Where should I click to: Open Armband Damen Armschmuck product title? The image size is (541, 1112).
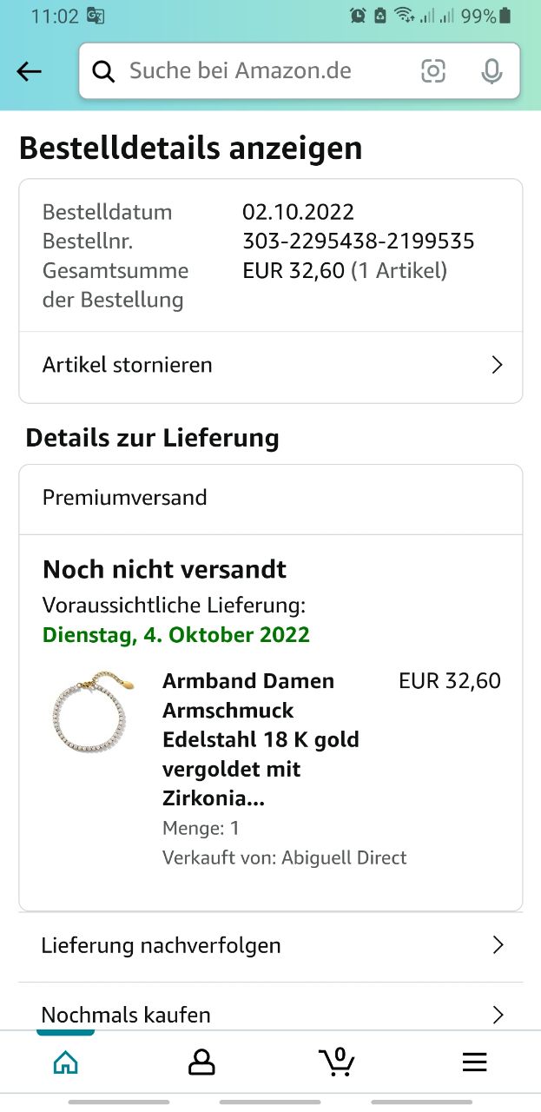coord(261,739)
